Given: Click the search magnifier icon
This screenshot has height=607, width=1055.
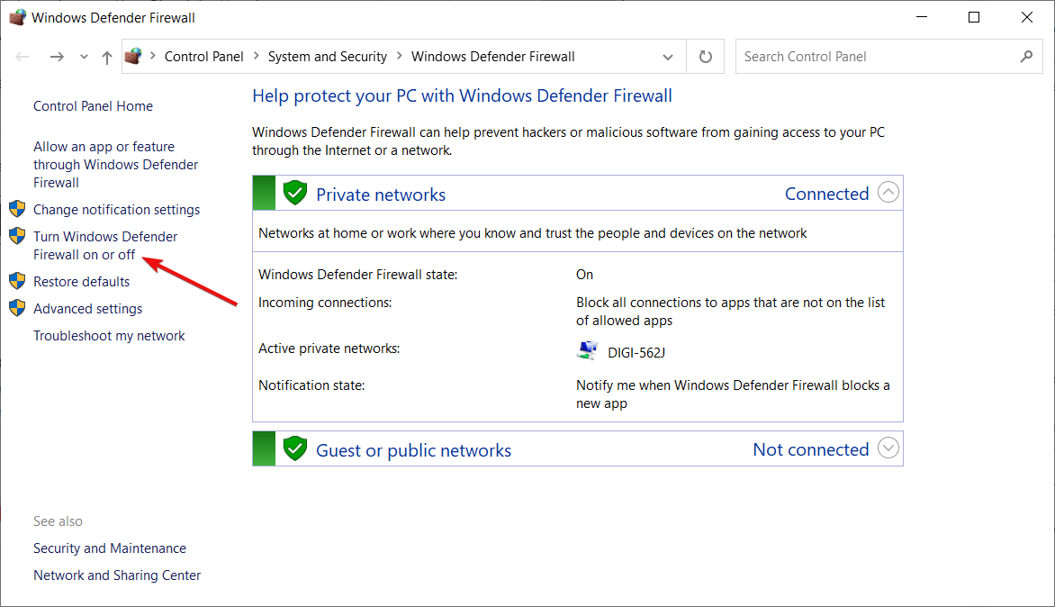Looking at the screenshot, I should [1026, 57].
